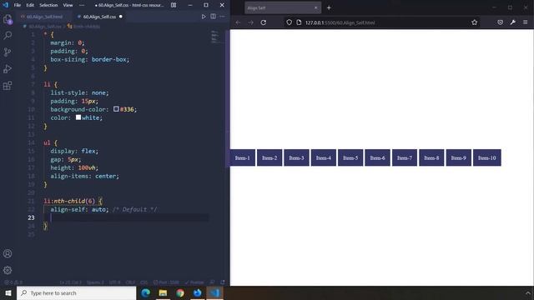
Task: Click the box-sizing: border-box line
Action: pyautogui.click(x=90, y=59)
